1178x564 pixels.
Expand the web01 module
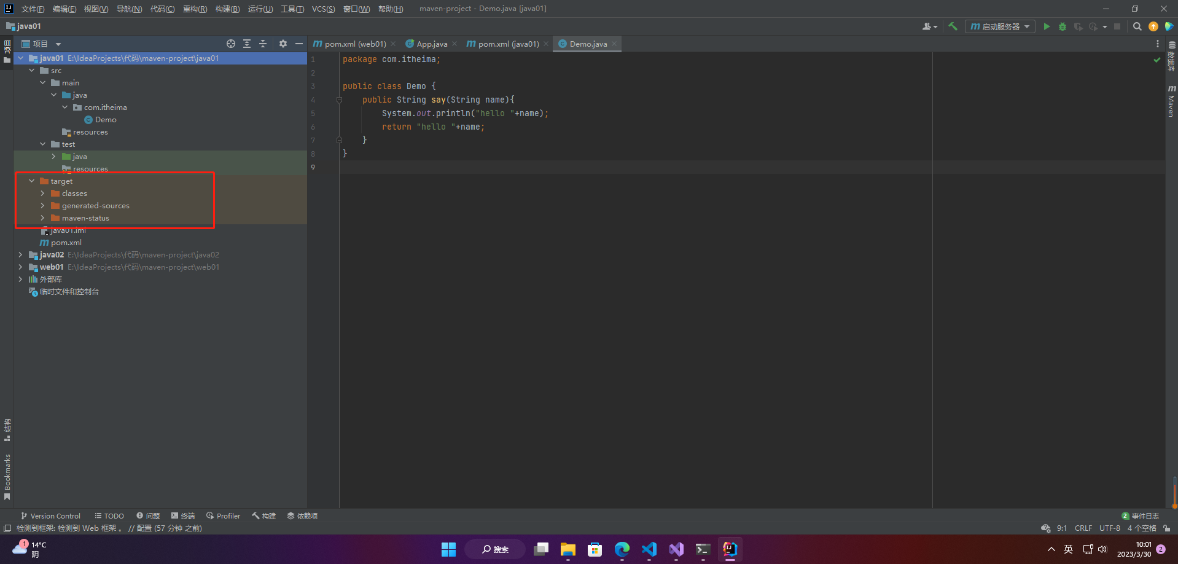tap(21, 267)
